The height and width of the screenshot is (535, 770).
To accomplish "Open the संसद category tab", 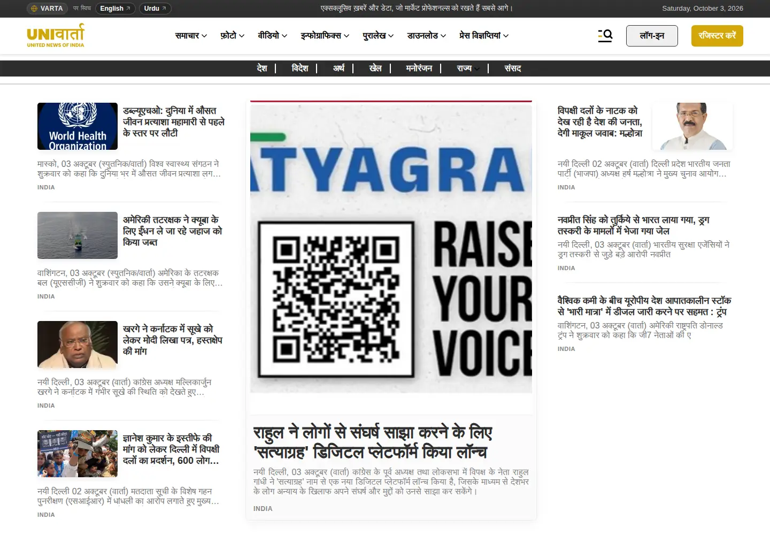I will pyautogui.click(x=512, y=68).
